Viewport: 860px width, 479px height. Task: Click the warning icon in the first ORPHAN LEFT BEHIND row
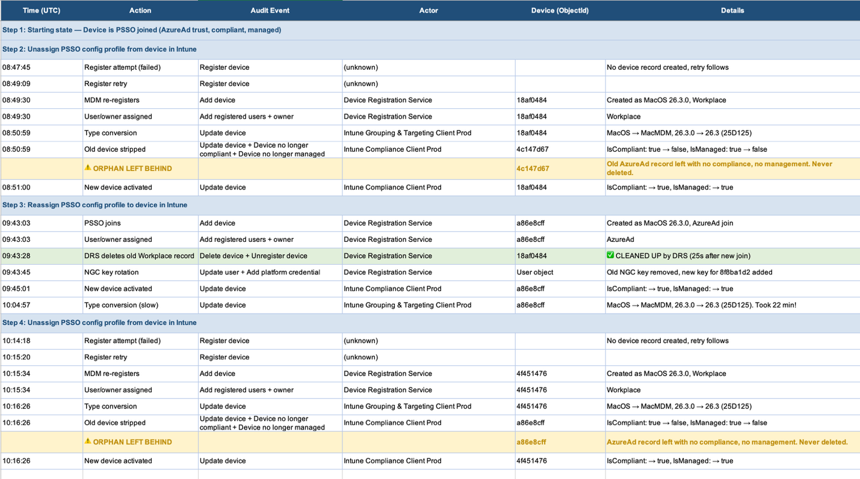pos(88,168)
